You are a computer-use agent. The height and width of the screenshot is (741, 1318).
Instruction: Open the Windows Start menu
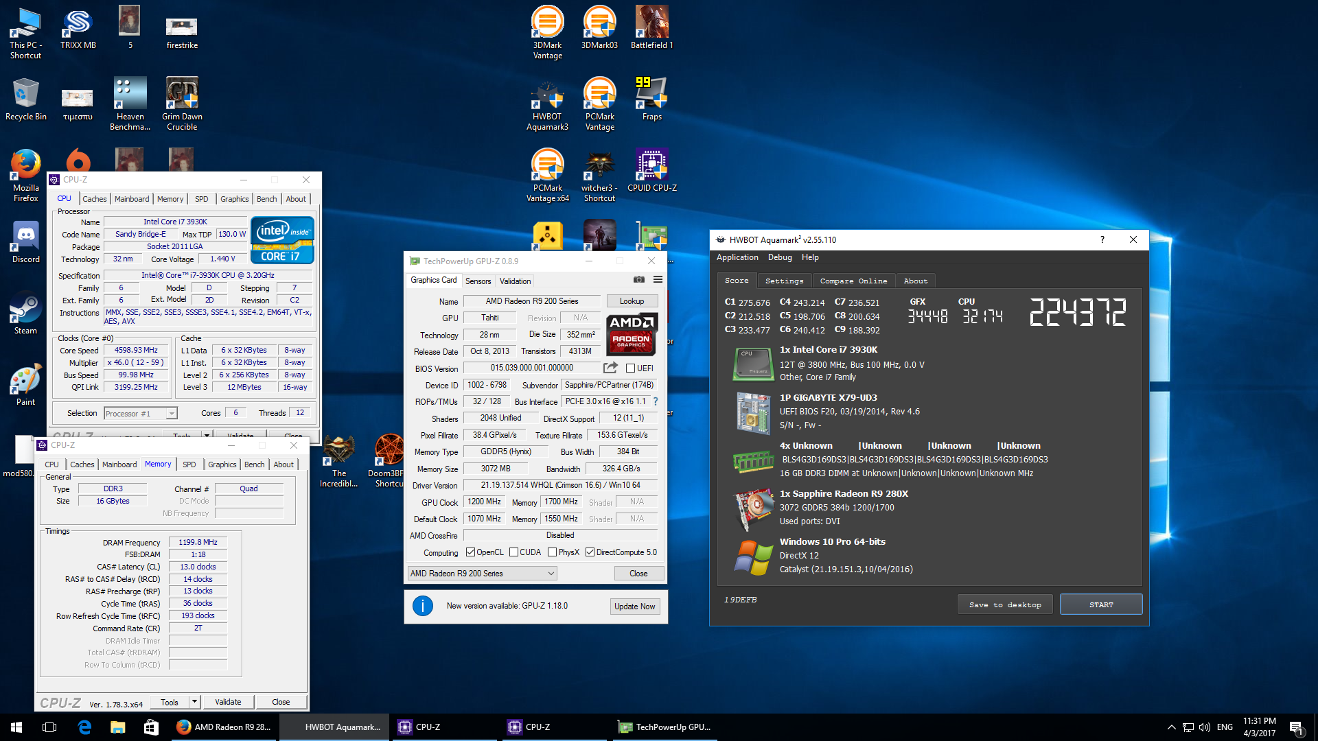pos(16,727)
